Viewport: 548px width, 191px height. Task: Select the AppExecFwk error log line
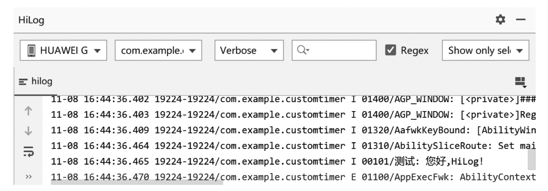coord(288,177)
